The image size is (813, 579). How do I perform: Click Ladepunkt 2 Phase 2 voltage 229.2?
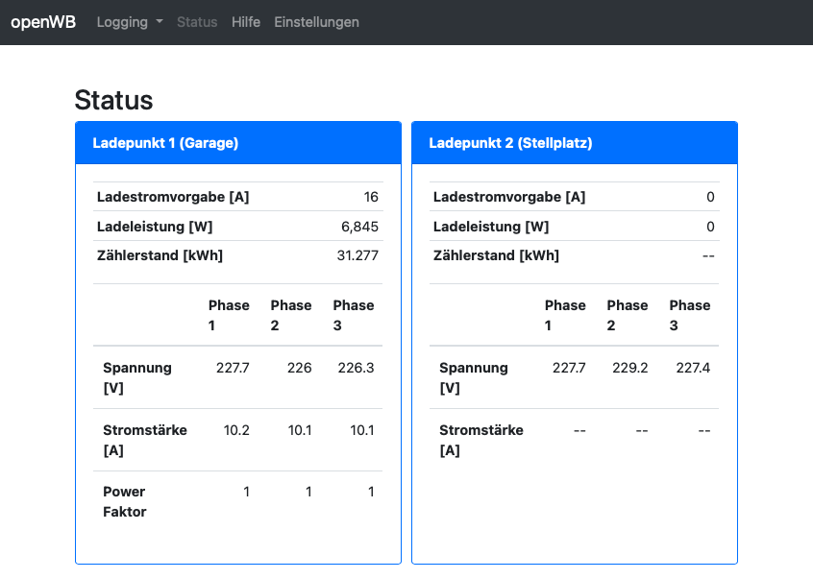630,368
